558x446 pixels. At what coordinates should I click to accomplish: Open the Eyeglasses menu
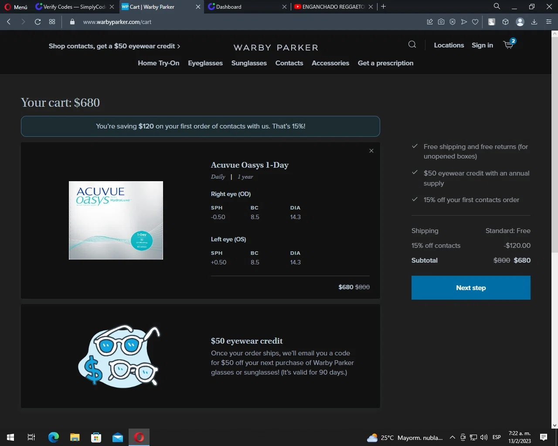tap(205, 63)
